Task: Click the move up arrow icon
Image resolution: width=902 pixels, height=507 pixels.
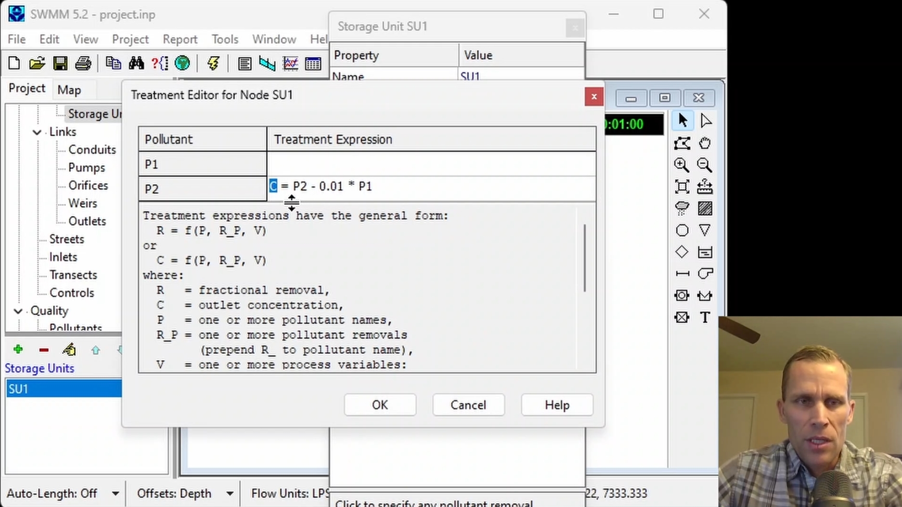Action: [x=95, y=350]
